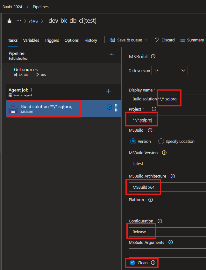
Task: Select the Get sources step
Action: pyautogui.click(x=61, y=72)
